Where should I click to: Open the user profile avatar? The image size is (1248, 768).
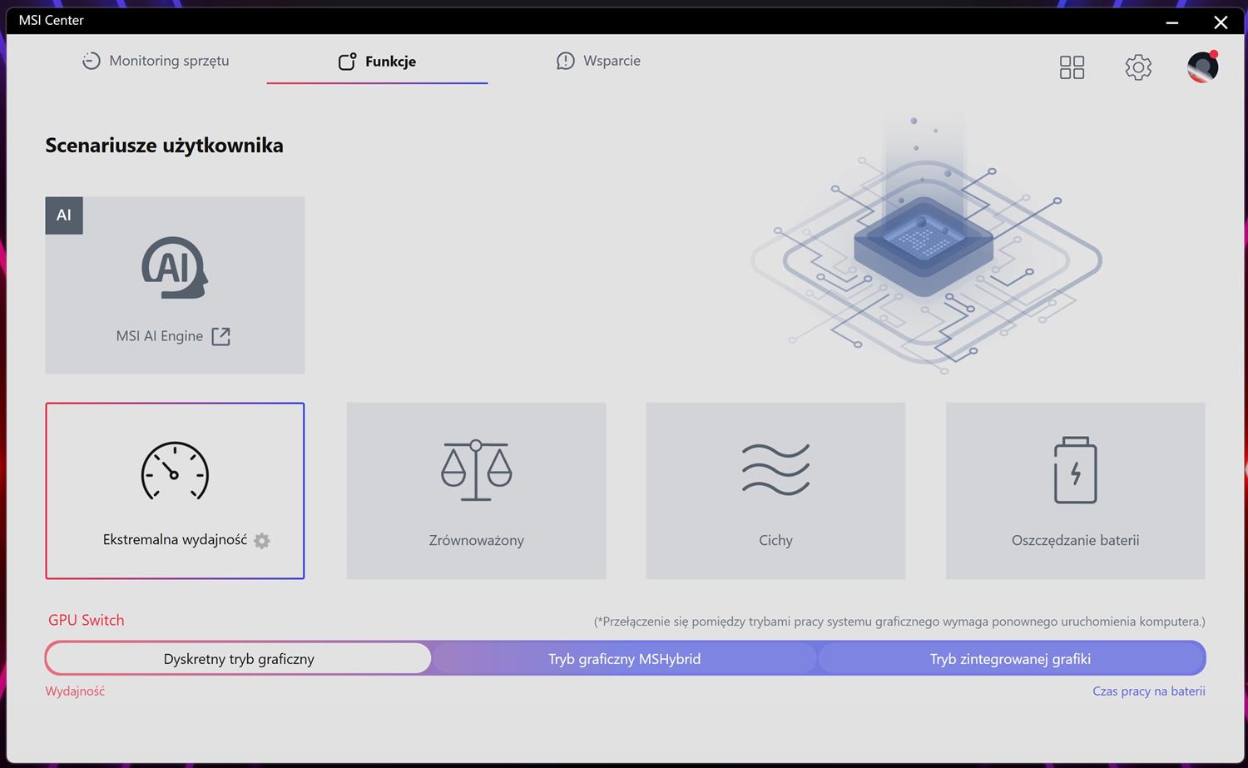[x=1202, y=67]
